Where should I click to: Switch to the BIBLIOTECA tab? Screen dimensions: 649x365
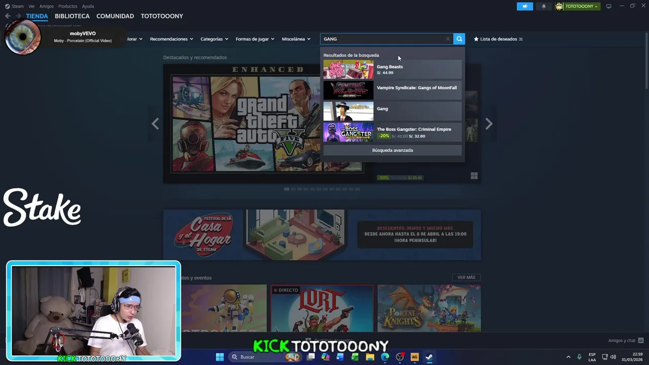72,16
